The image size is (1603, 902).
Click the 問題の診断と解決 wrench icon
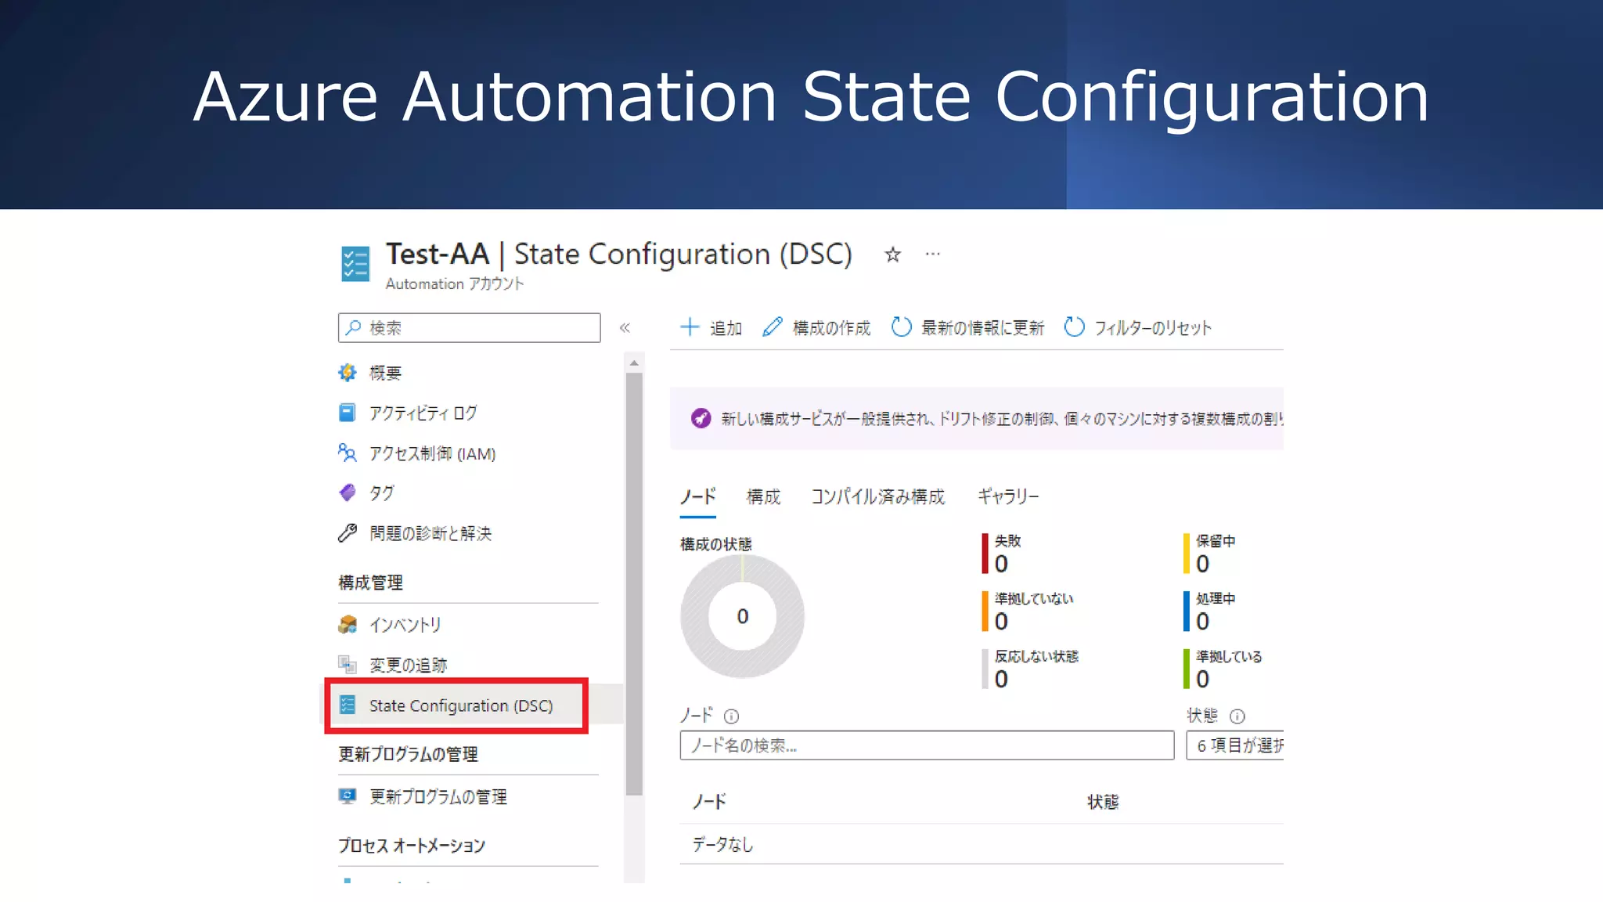tap(348, 533)
